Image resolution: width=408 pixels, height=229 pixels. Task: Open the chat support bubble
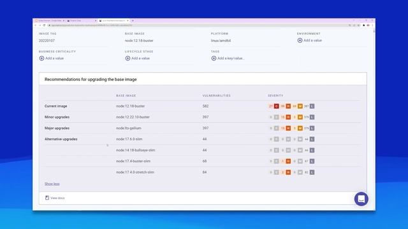pyautogui.click(x=361, y=199)
